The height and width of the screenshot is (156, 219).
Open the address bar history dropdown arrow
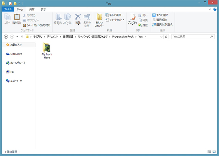click(x=160, y=37)
